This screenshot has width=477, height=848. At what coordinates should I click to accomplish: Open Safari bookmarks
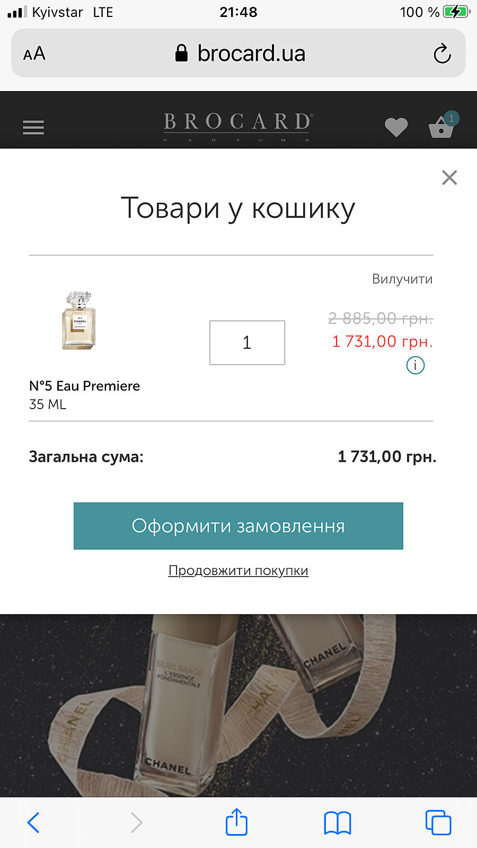coord(337,823)
